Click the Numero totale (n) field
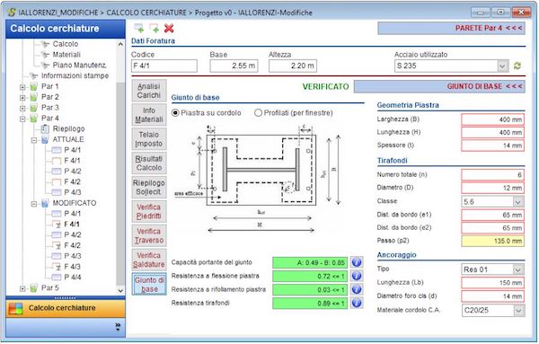 pos(492,175)
